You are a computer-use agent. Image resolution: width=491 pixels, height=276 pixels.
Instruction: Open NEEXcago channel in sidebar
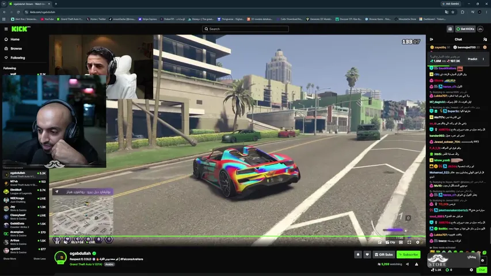click(x=24, y=200)
